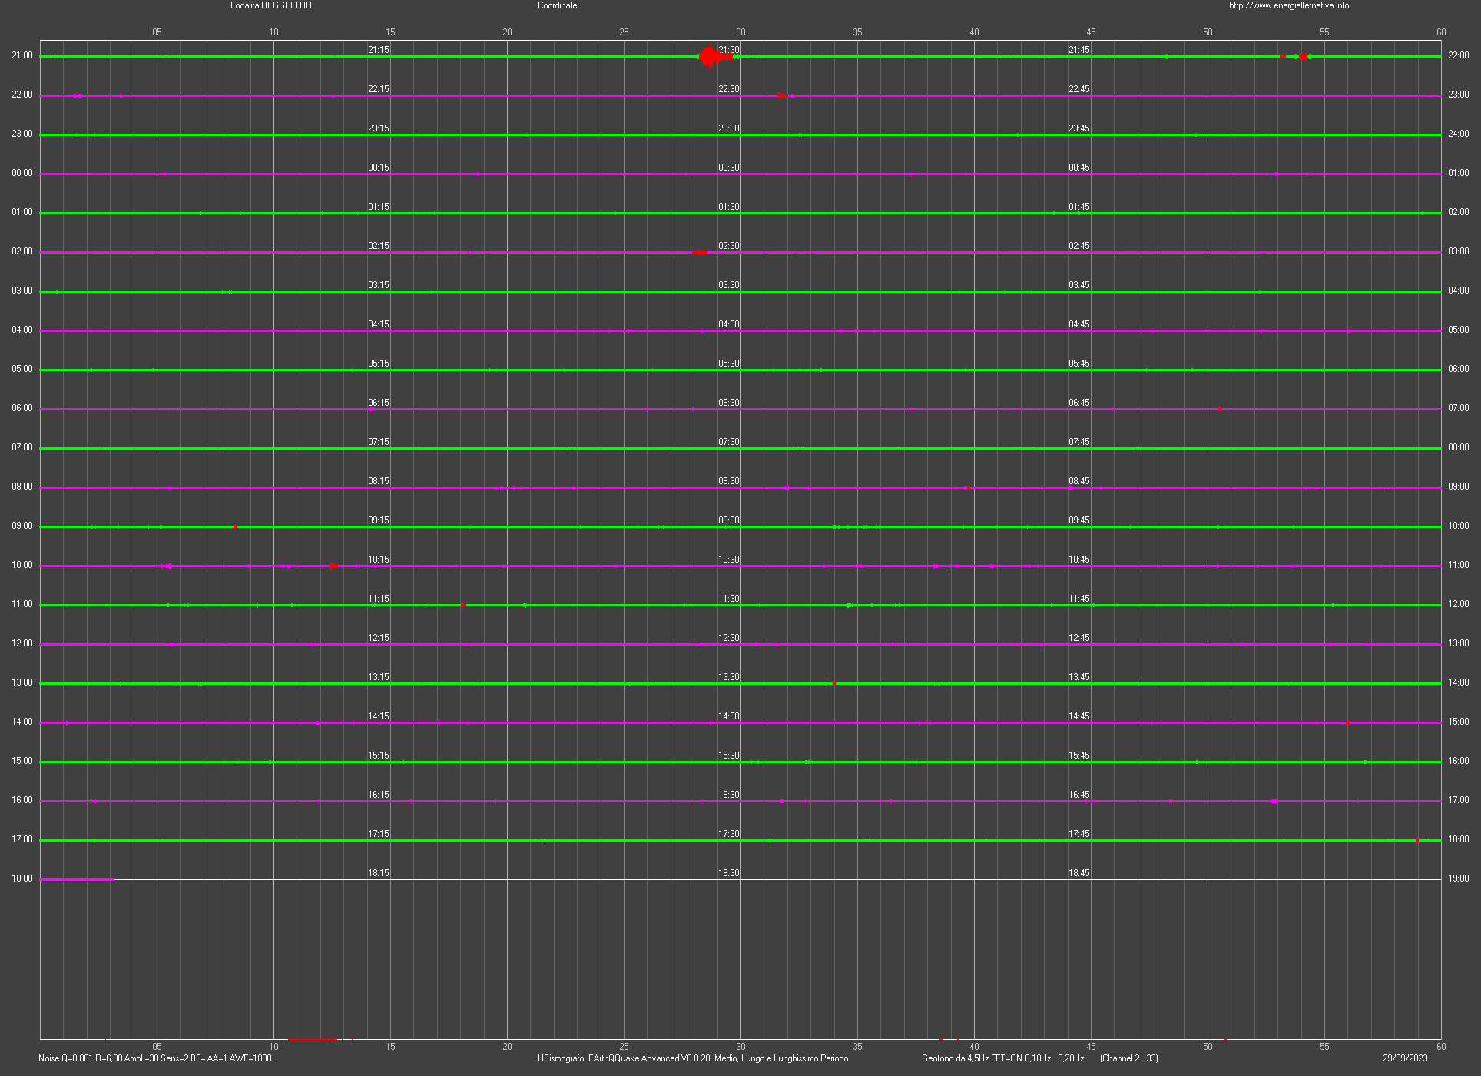Click the Coordinate: header label
The image size is (1481, 1076).
tap(558, 5)
